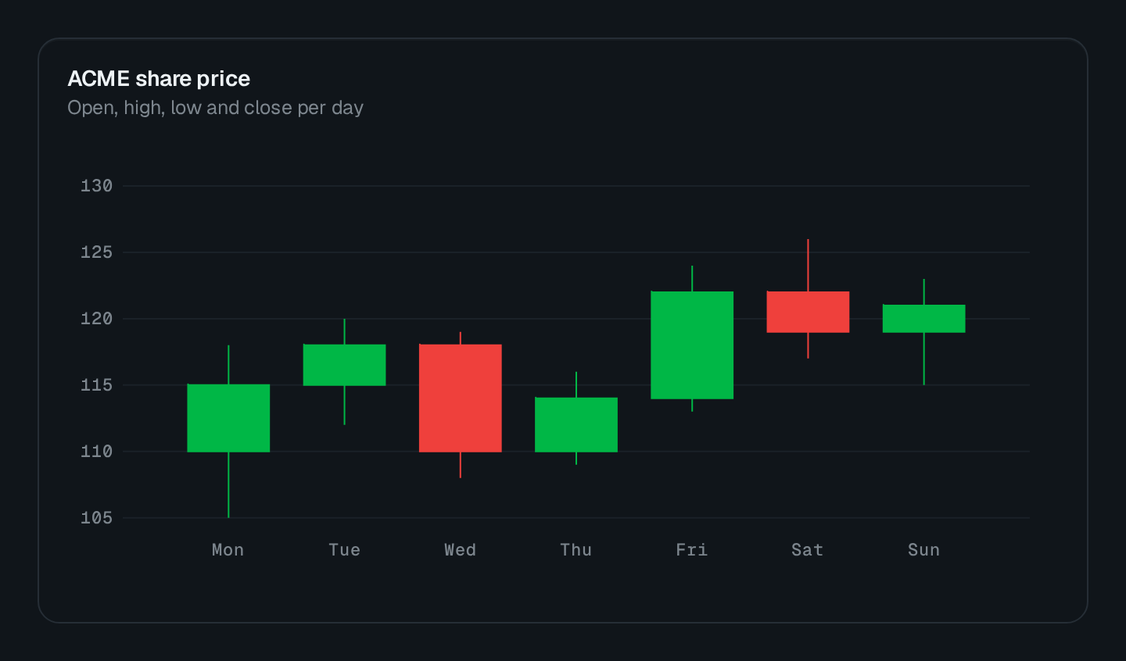1126x661 pixels.
Task: Click the "Wed" x-axis label
Action: point(461,550)
